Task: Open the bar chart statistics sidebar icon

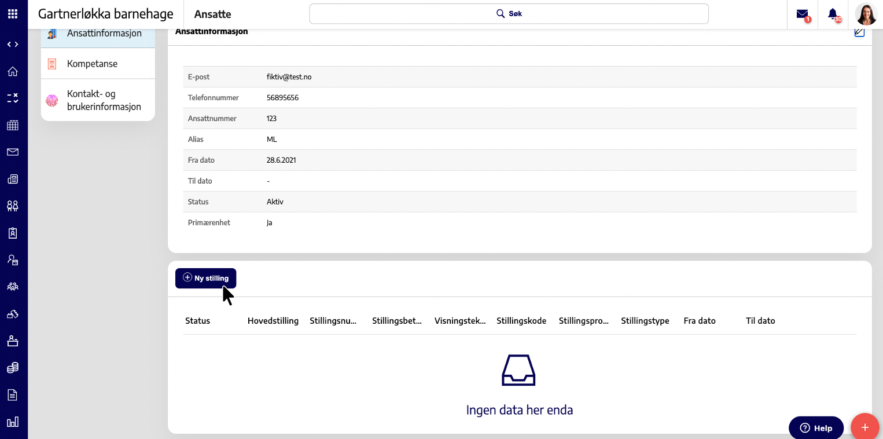Action: 13,422
